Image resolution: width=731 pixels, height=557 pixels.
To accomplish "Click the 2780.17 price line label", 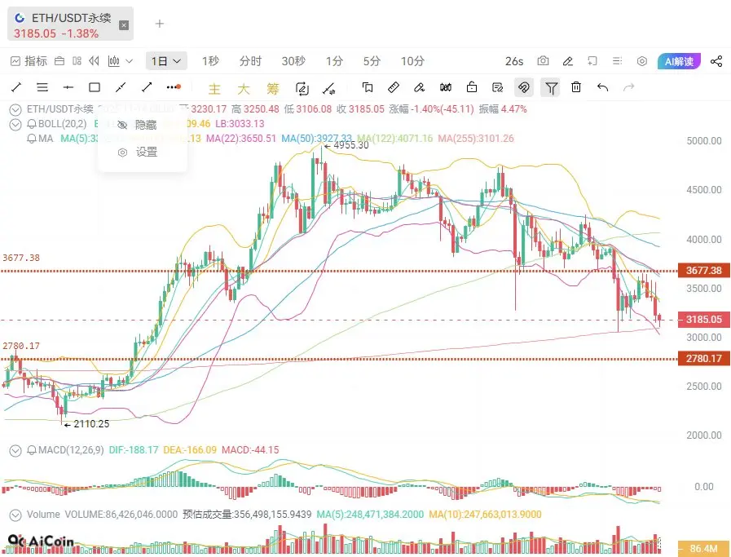I will coord(703,359).
